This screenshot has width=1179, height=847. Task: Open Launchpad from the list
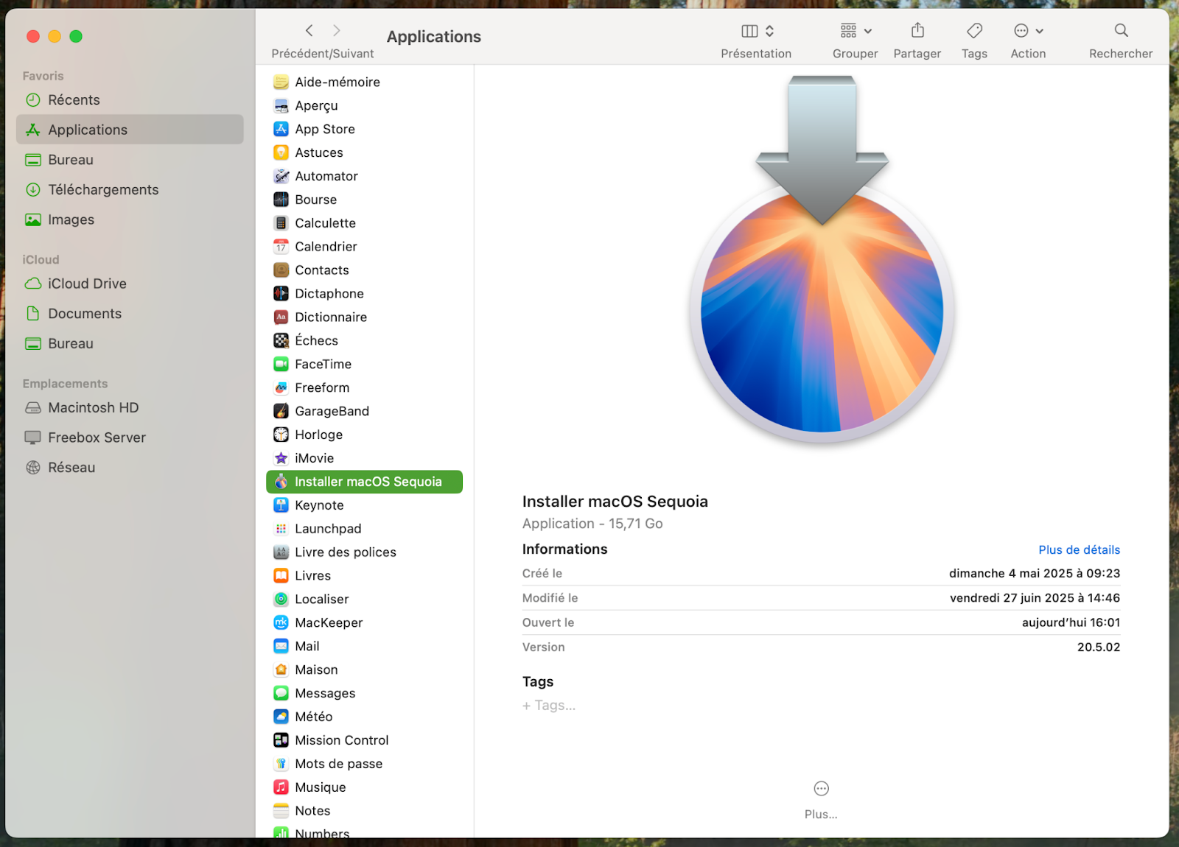tap(328, 528)
